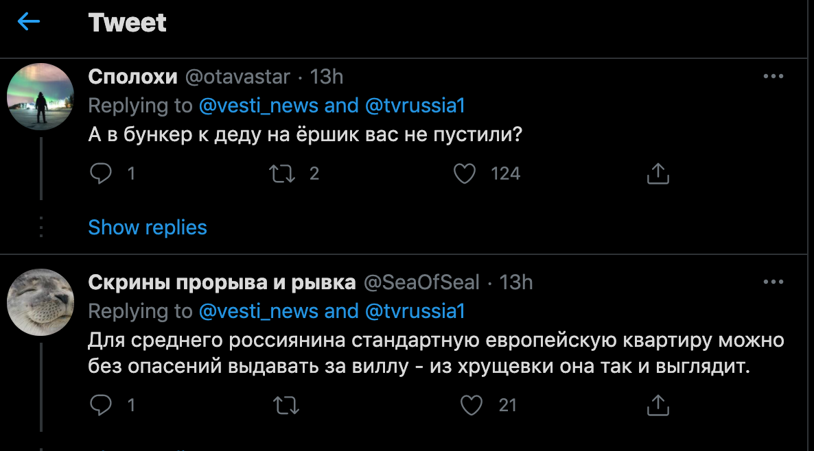Viewport: 814px width, 451px height.
Task: Go back using the arrow icon
Action: point(29,22)
